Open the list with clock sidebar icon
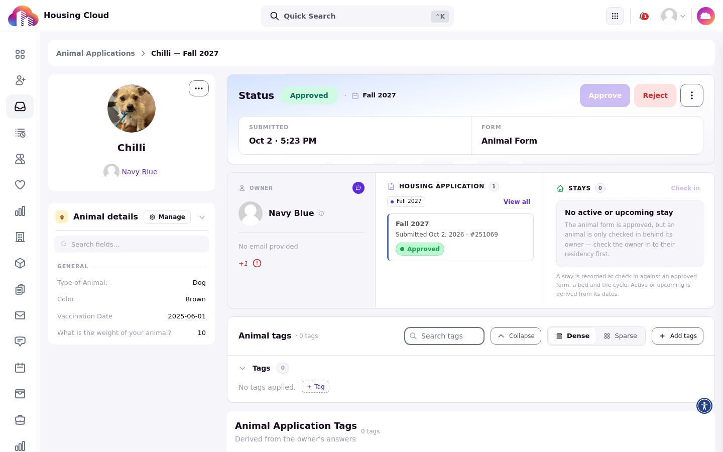Viewport: 723px width, 452px height. tap(20, 133)
